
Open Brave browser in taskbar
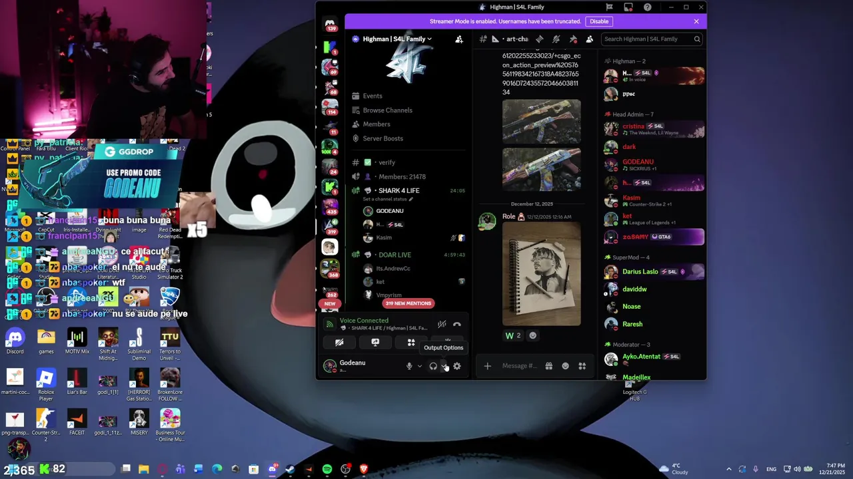point(364,469)
